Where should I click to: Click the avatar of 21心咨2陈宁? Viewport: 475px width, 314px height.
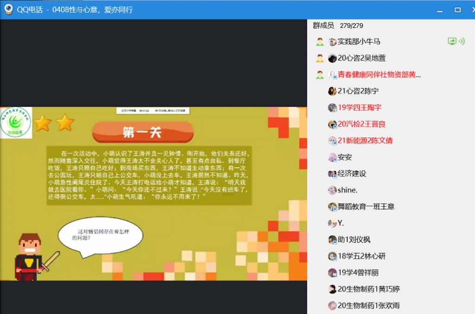coord(332,92)
